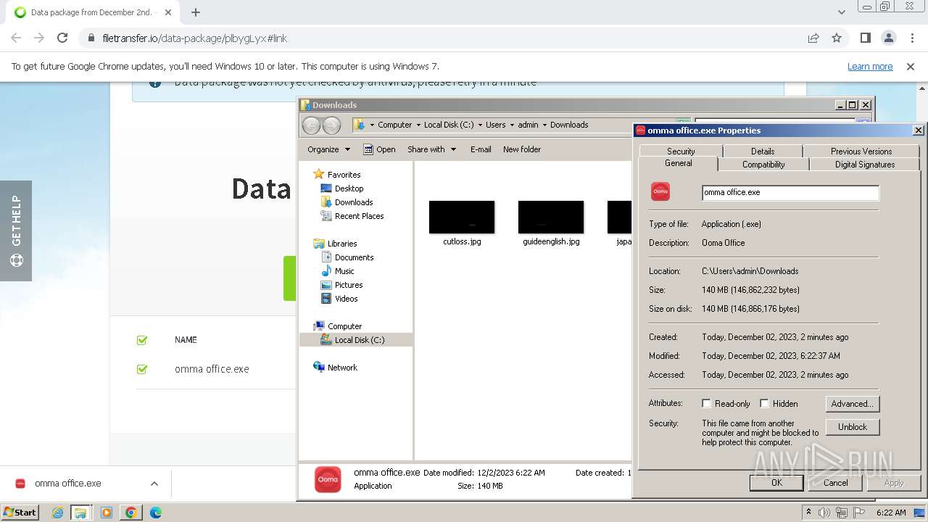The image size is (928, 522).
Task: Confirm Properties with OK
Action: (776, 483)
